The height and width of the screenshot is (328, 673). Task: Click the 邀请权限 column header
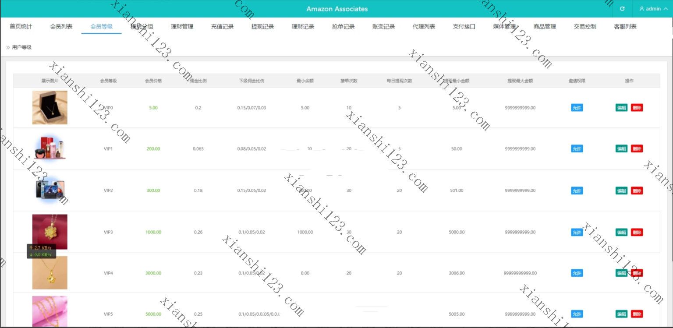pyautogui.click(x=577, y=81)
